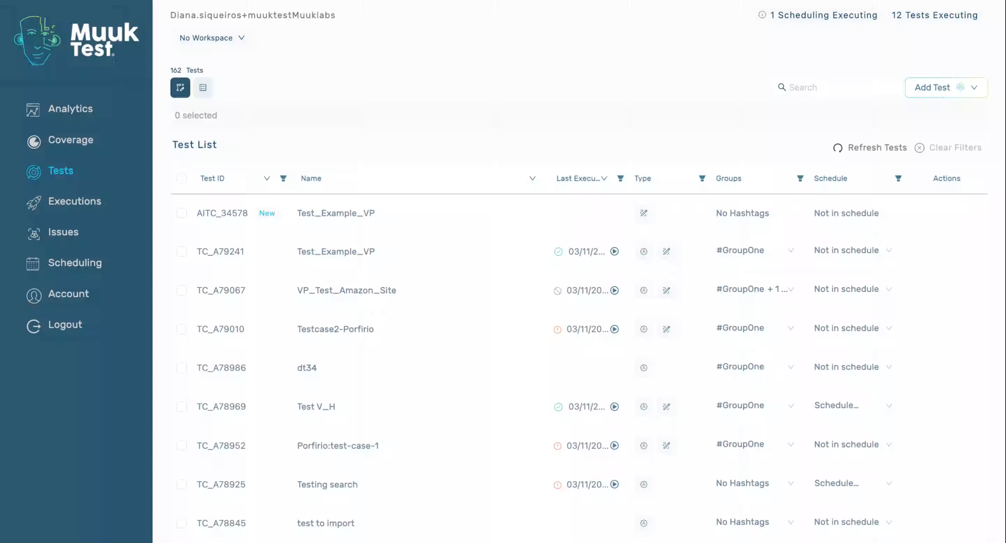The width and height of the screenshot is (1006, 543).
Task: Open the test named dt34
Action: point(307,368)
